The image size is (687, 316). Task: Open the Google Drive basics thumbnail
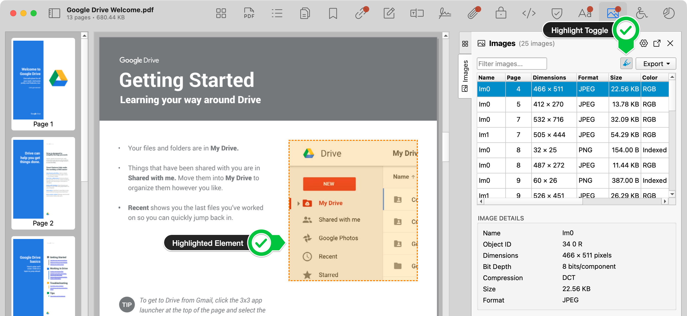point(43,276)
